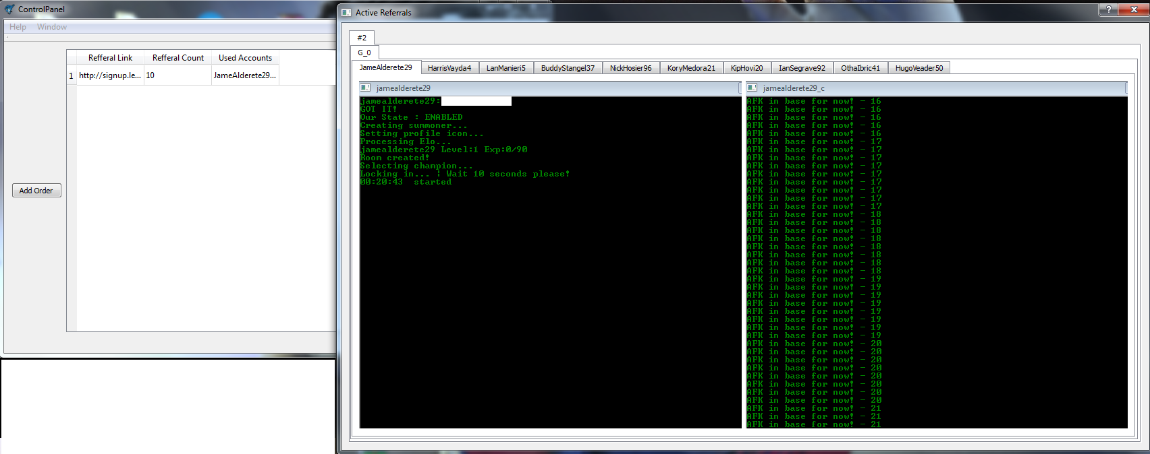Switch to the JameAlderete29 tab
This screenshot has height=454, width=1150.
pyautogui.click(x=386, y=67)
